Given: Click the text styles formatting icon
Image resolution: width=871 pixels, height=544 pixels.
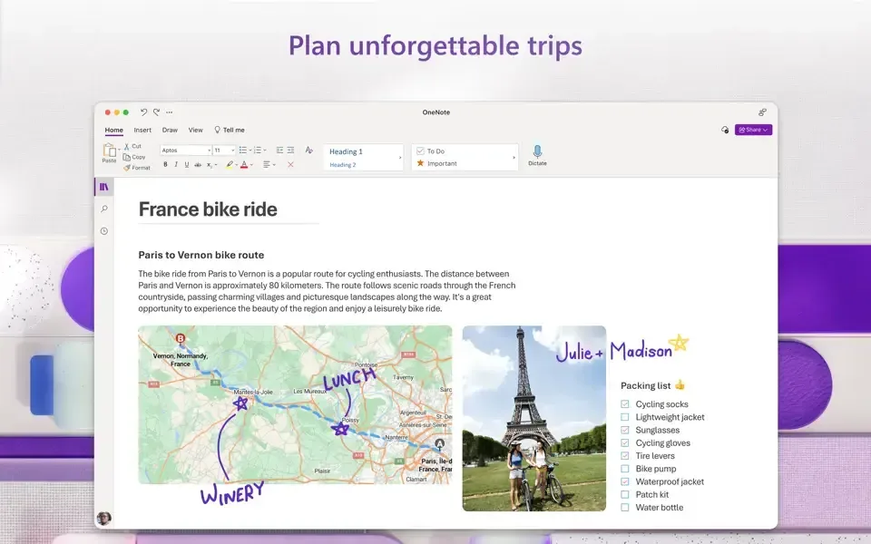Looking at the screenshot, I should point(308,150).
